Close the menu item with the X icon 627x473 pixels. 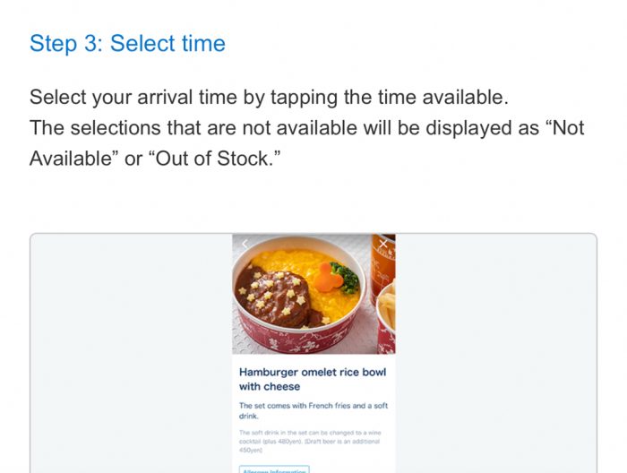383,244
